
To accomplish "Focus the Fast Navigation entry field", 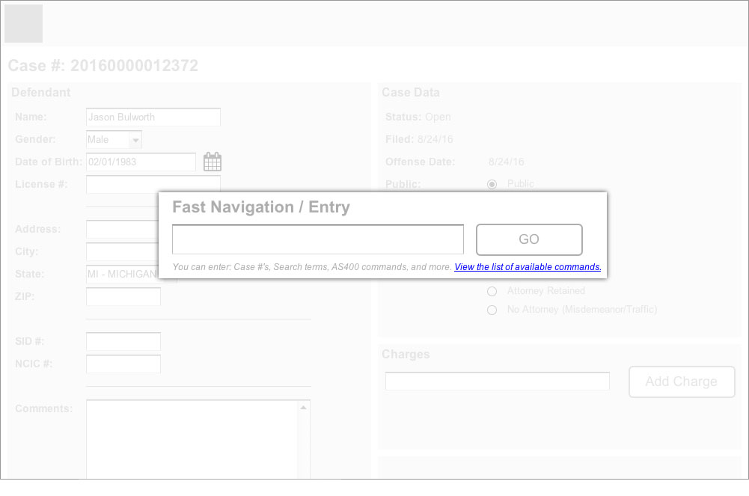I will [318, 239].
